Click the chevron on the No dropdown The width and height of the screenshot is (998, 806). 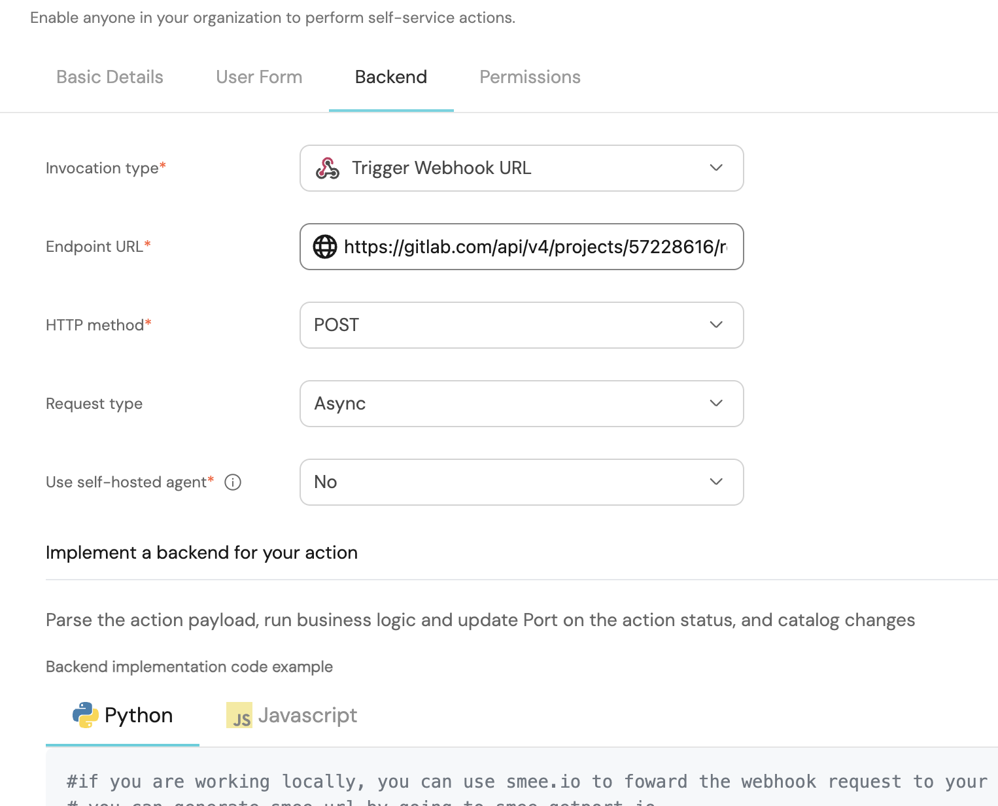pos(716,482)
